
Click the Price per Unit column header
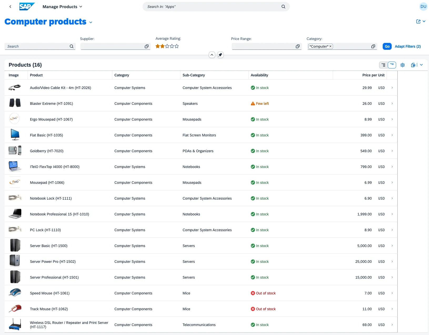point(373,75)
